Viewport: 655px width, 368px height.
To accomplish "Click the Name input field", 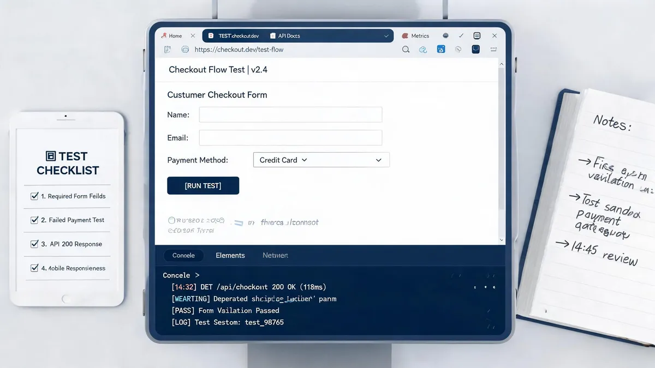I will point(290,114).
